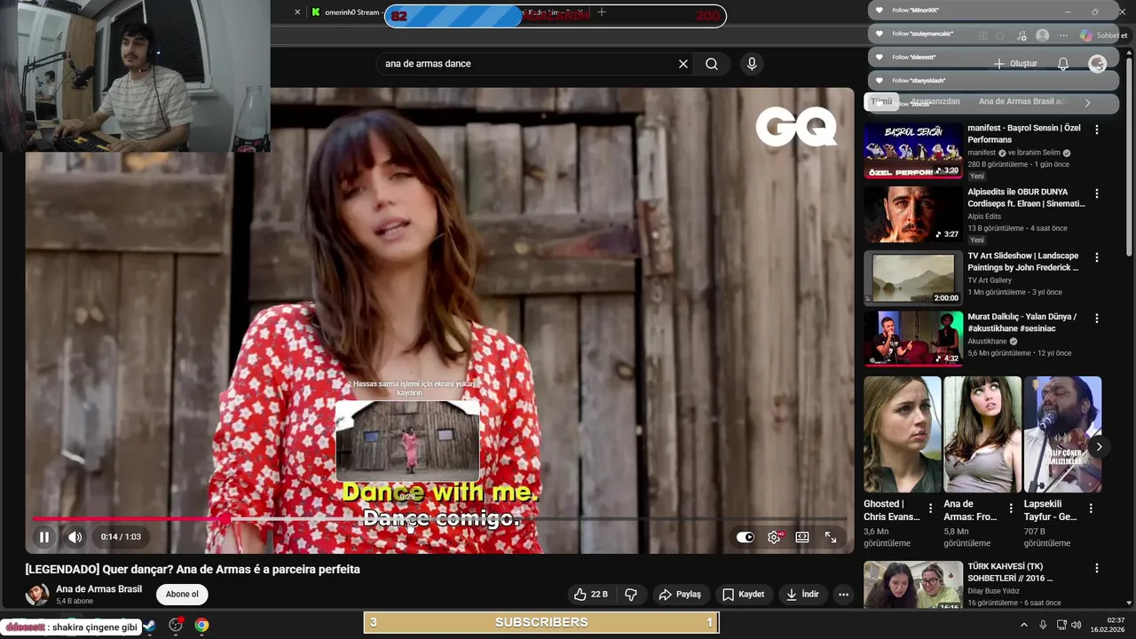This screenshot has width=1136, height=639.
Task: Open Google Chrome from the taskbar
Action: 201,626
